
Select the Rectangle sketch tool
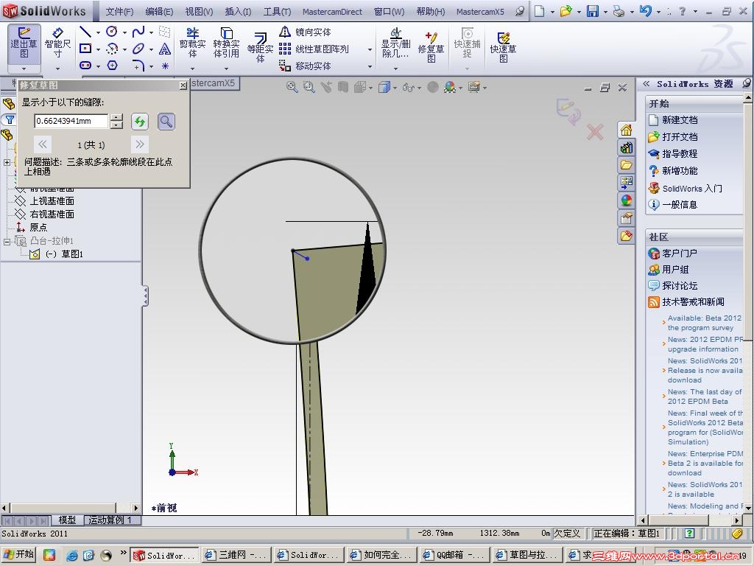click(85, 49)
